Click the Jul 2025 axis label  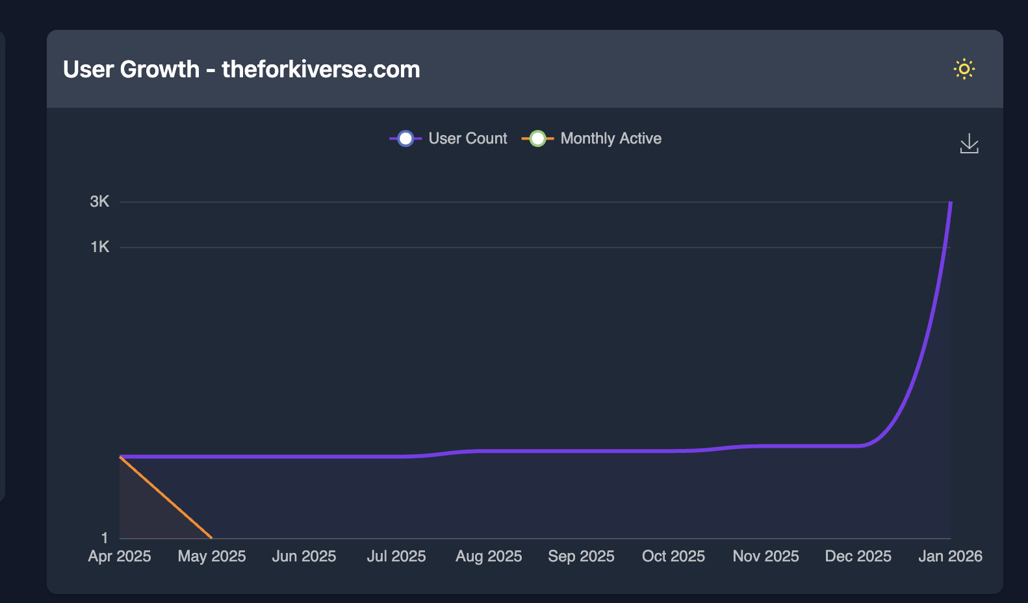(396, 556)
